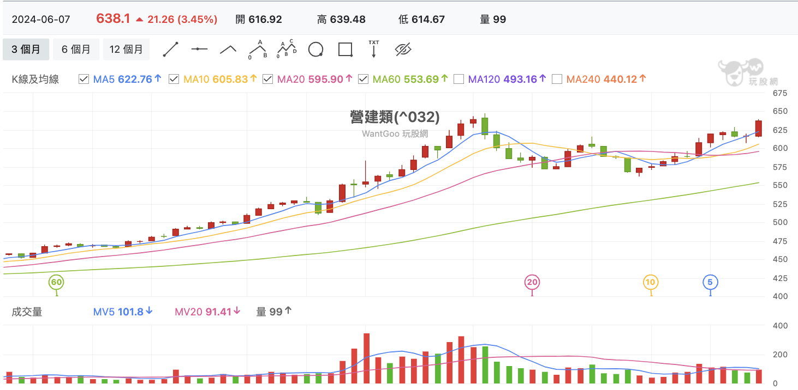The image size is (798, 390).
Task: Click the header volume 量 99
Action: pos(493,19)
